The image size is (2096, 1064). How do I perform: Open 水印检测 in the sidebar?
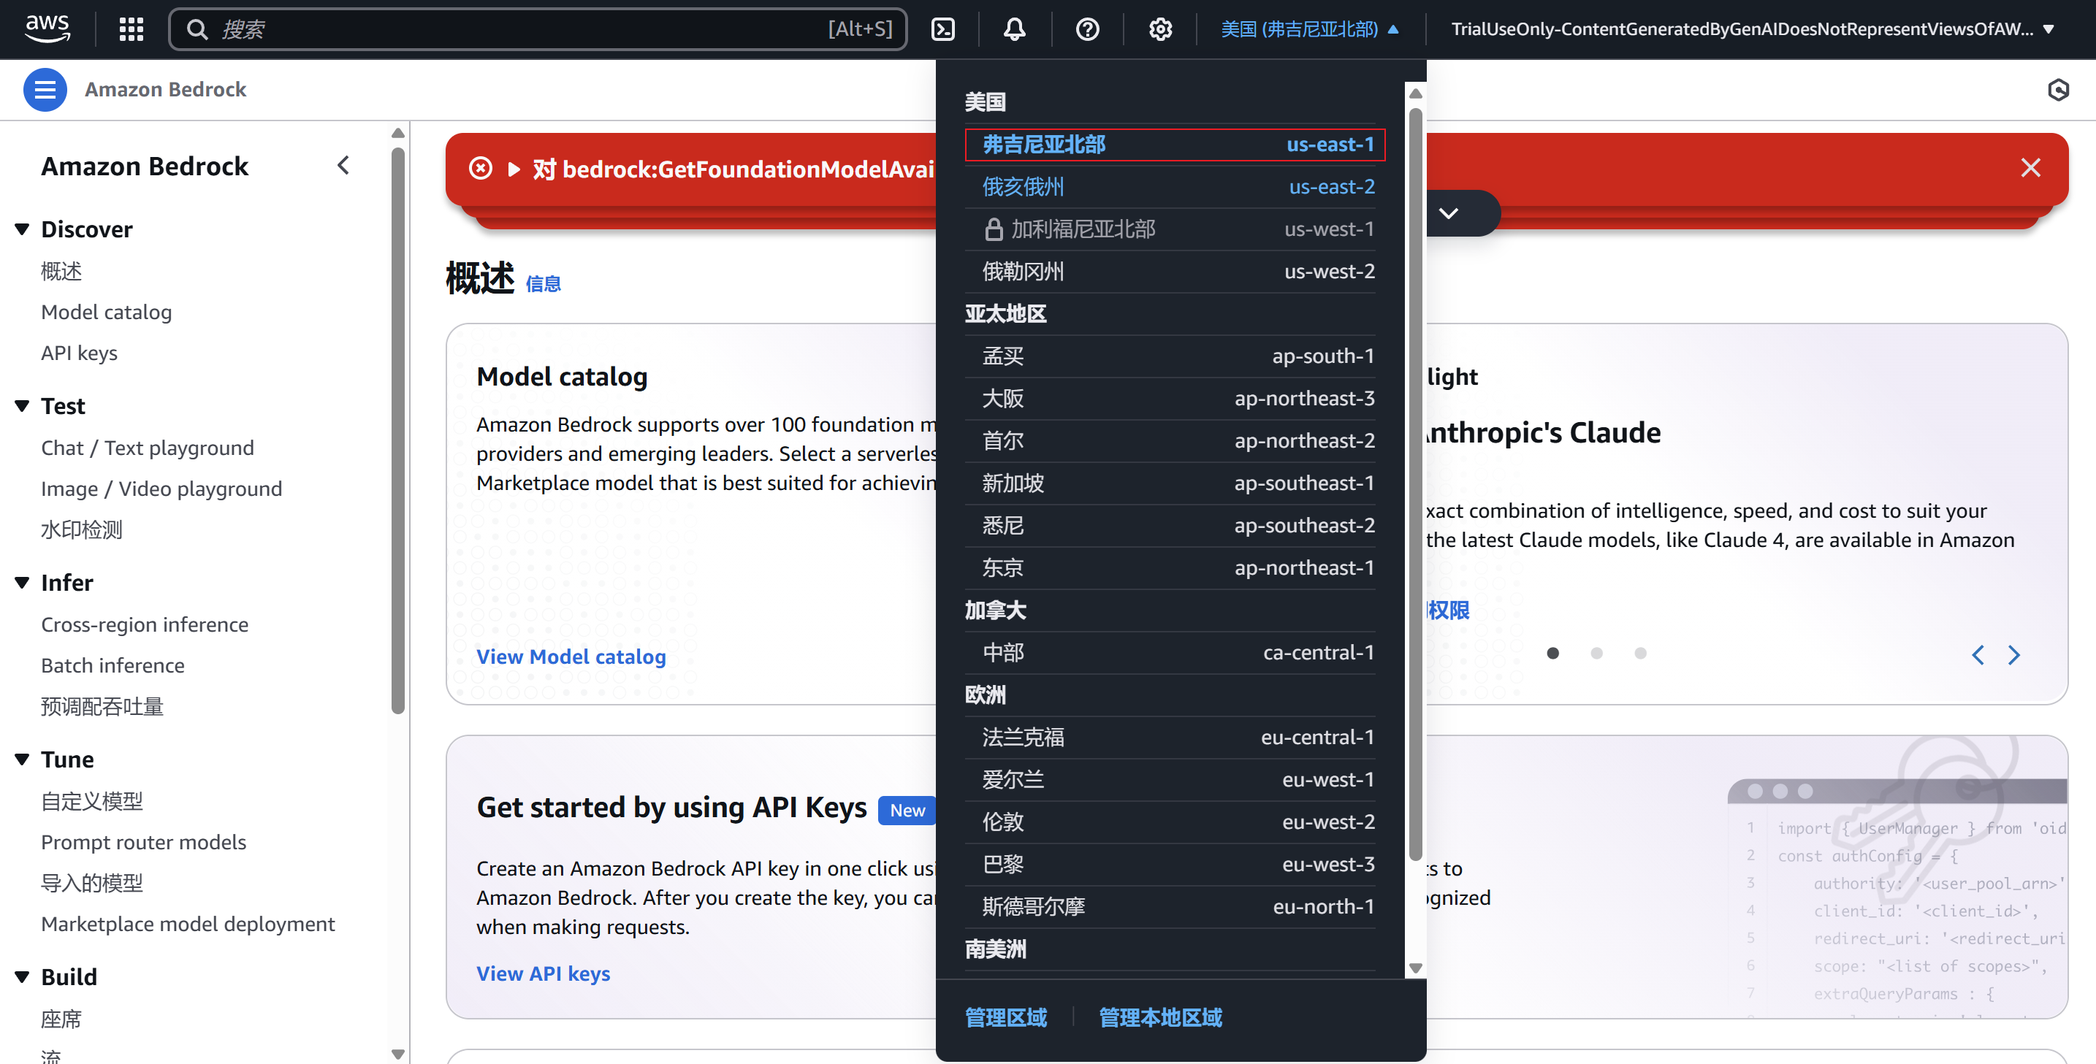pos(81,529)
